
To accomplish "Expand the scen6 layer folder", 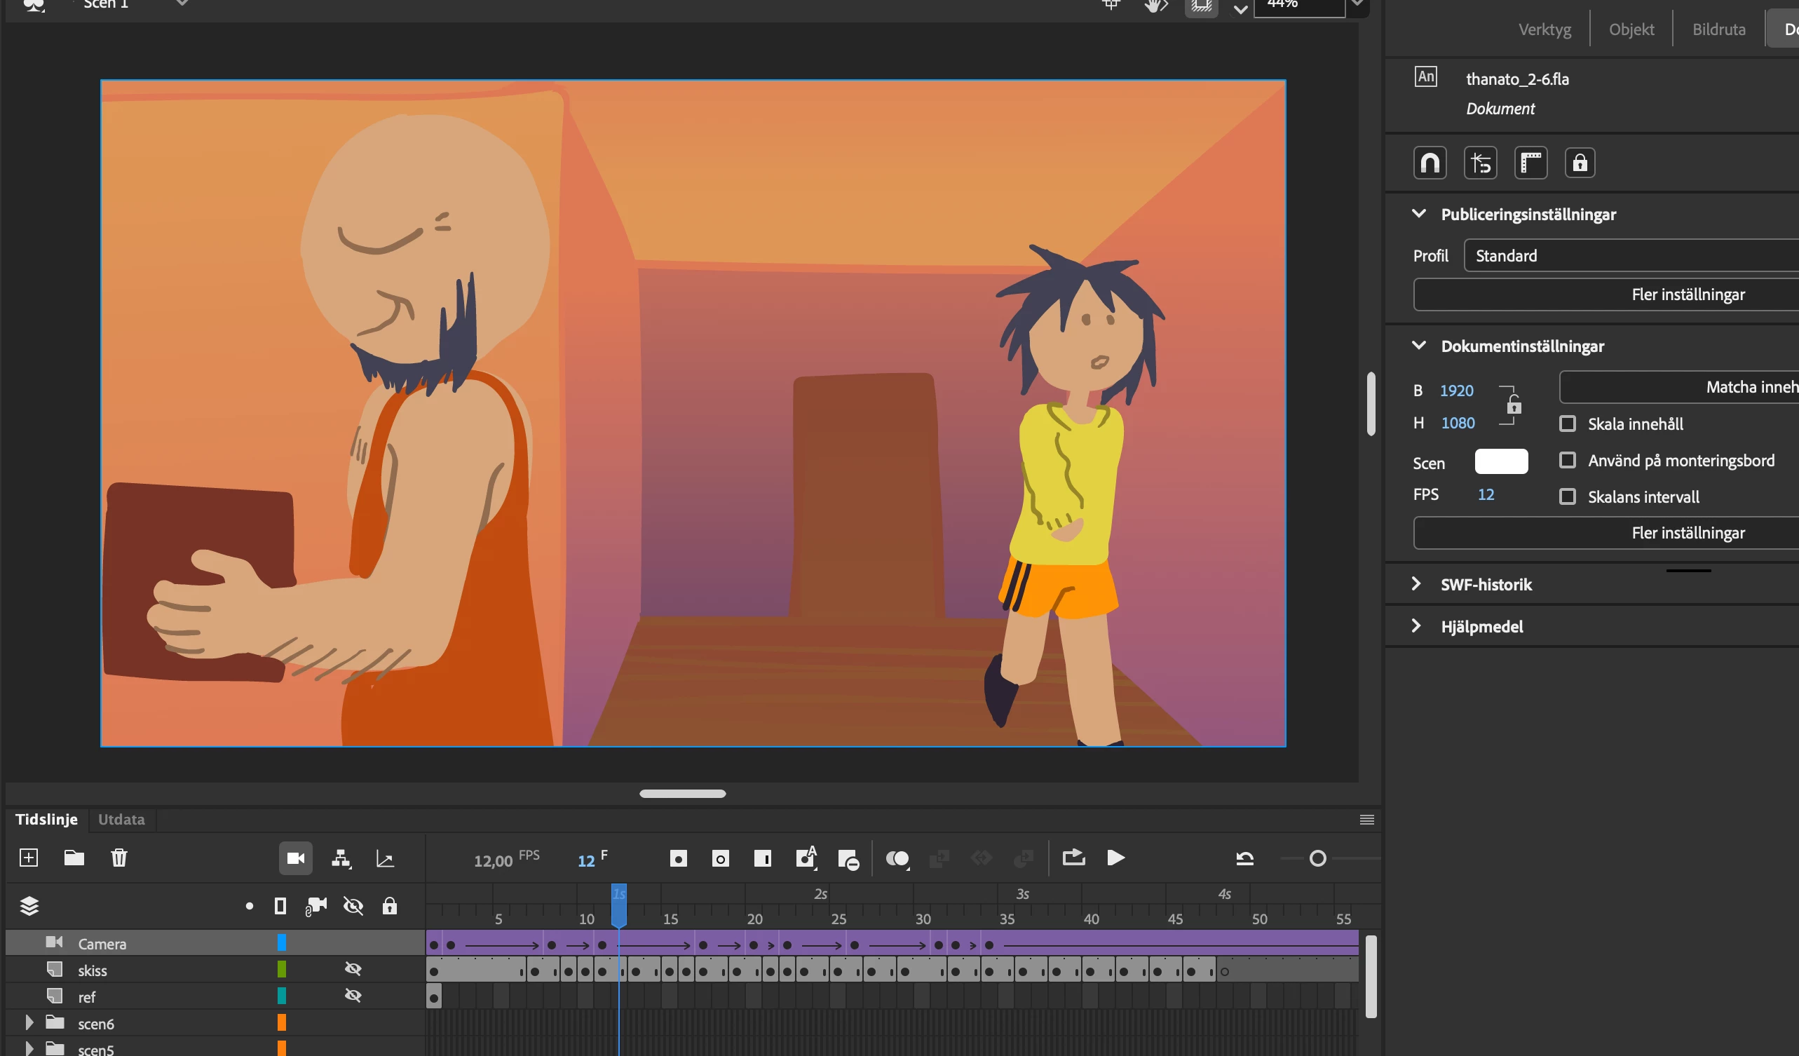I will [x=29, y=1022].
